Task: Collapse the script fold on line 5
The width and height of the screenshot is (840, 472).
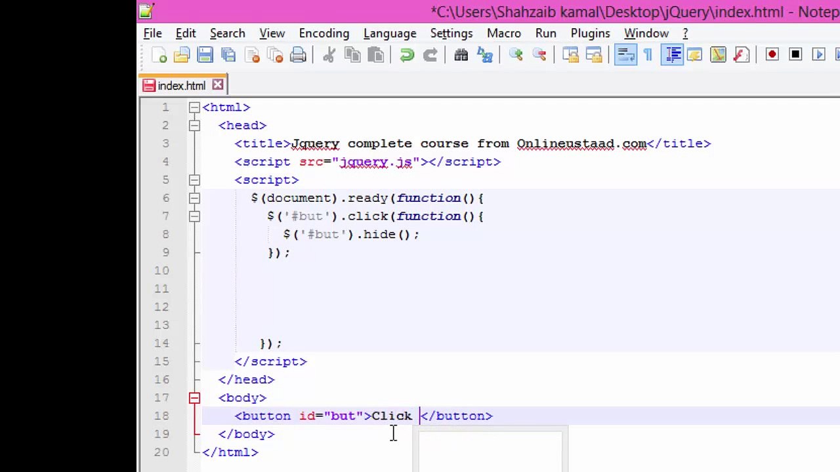Action: pos(194,180)
